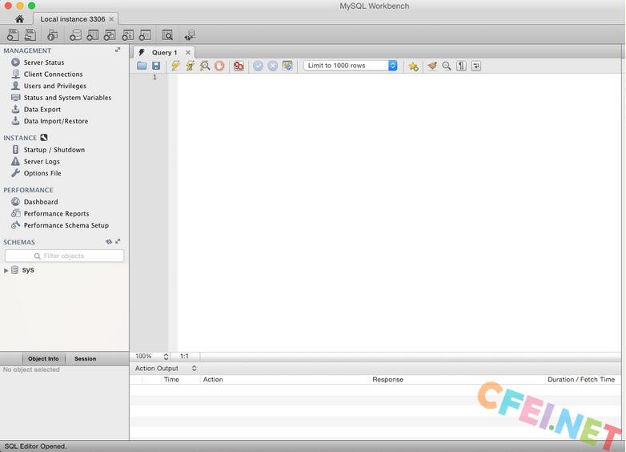
Task: Switch to the Object Info tab
Action: [x=43, y=358]
